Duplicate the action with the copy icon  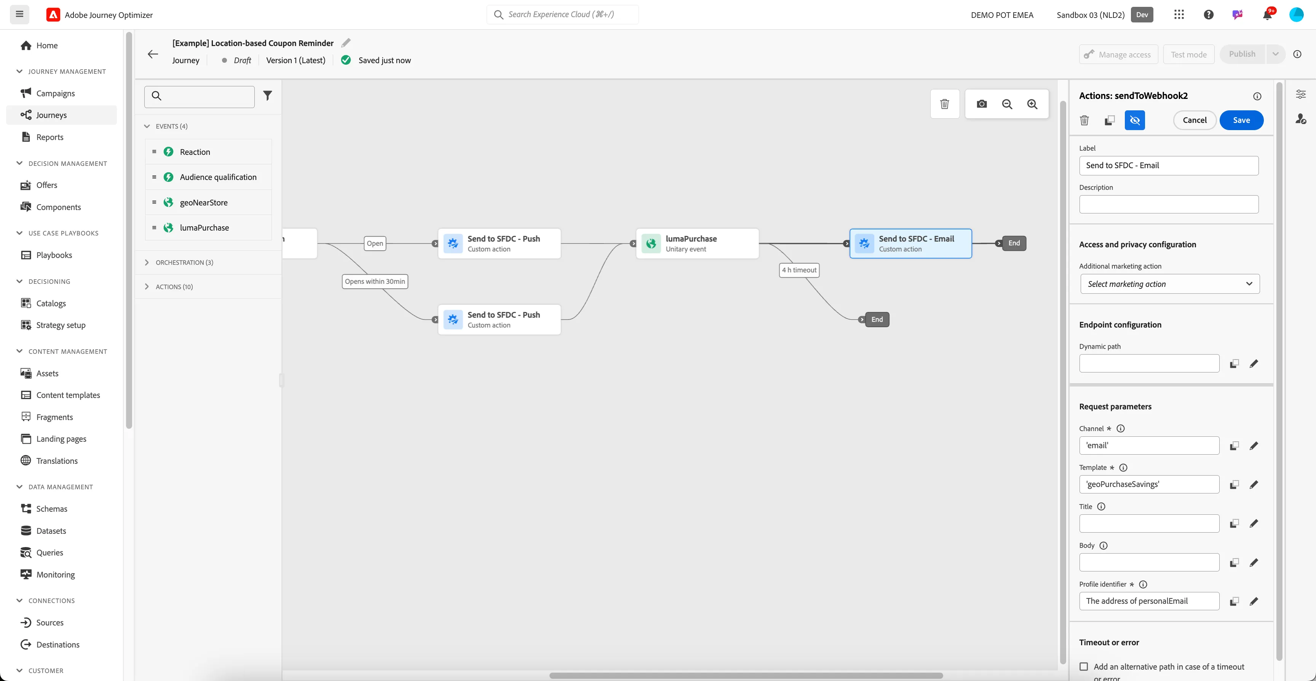pyautogui.click(x=1109, y=120)
